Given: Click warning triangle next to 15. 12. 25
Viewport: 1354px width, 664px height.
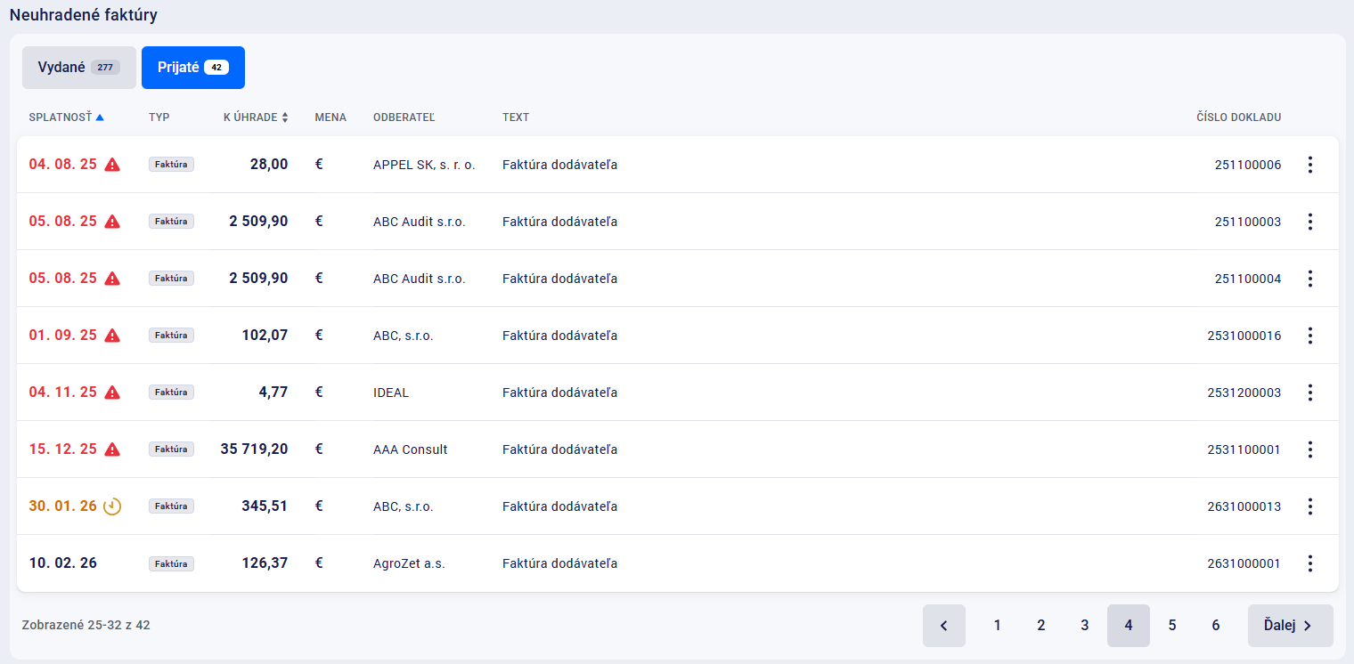Looking at the screenshot, I should pyautogui.click(x=112, y=449).
